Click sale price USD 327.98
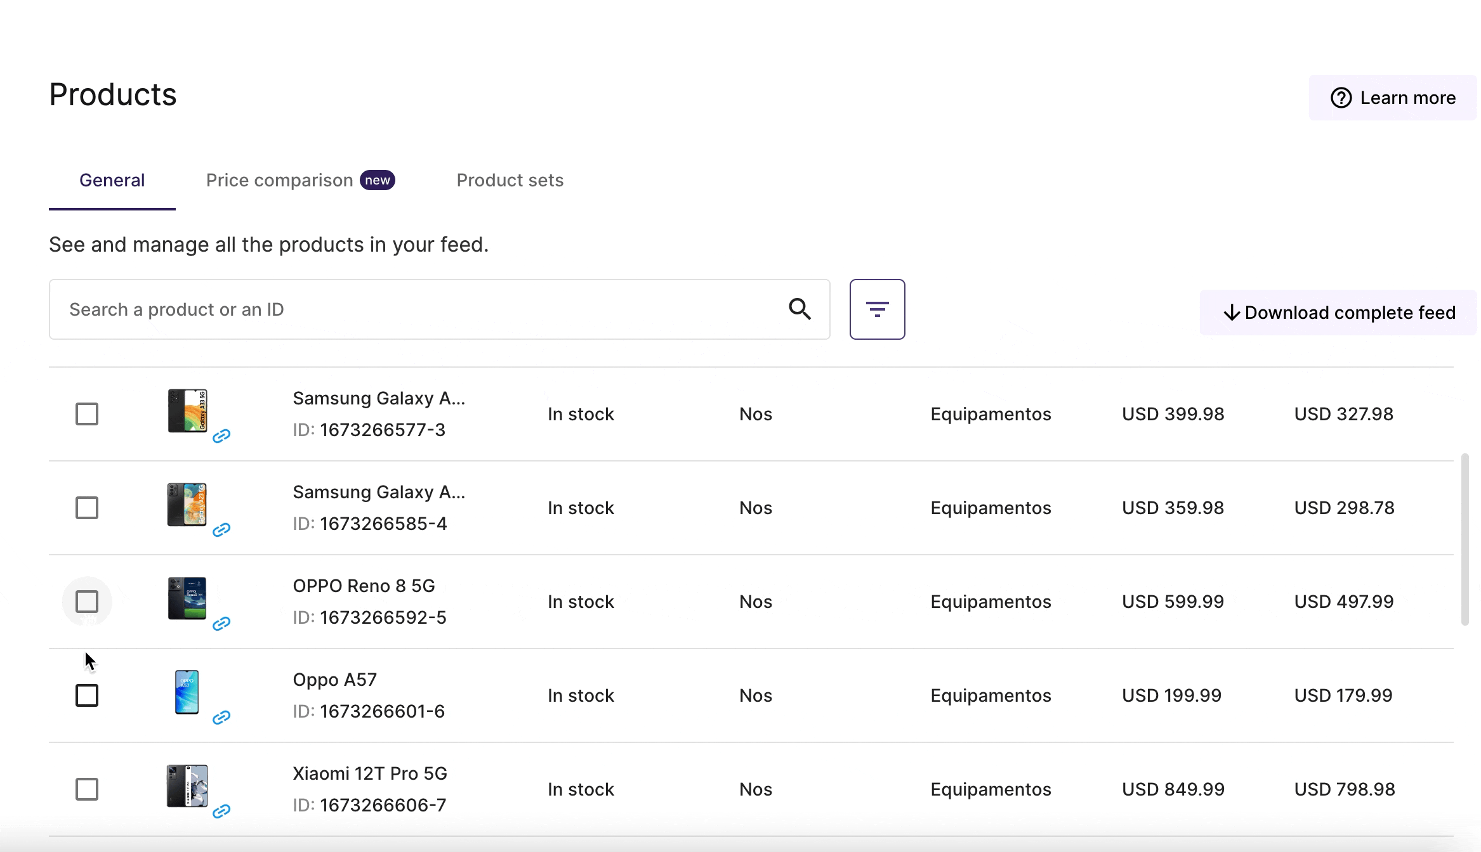The image size is (1481, 852). point(1344,414)
